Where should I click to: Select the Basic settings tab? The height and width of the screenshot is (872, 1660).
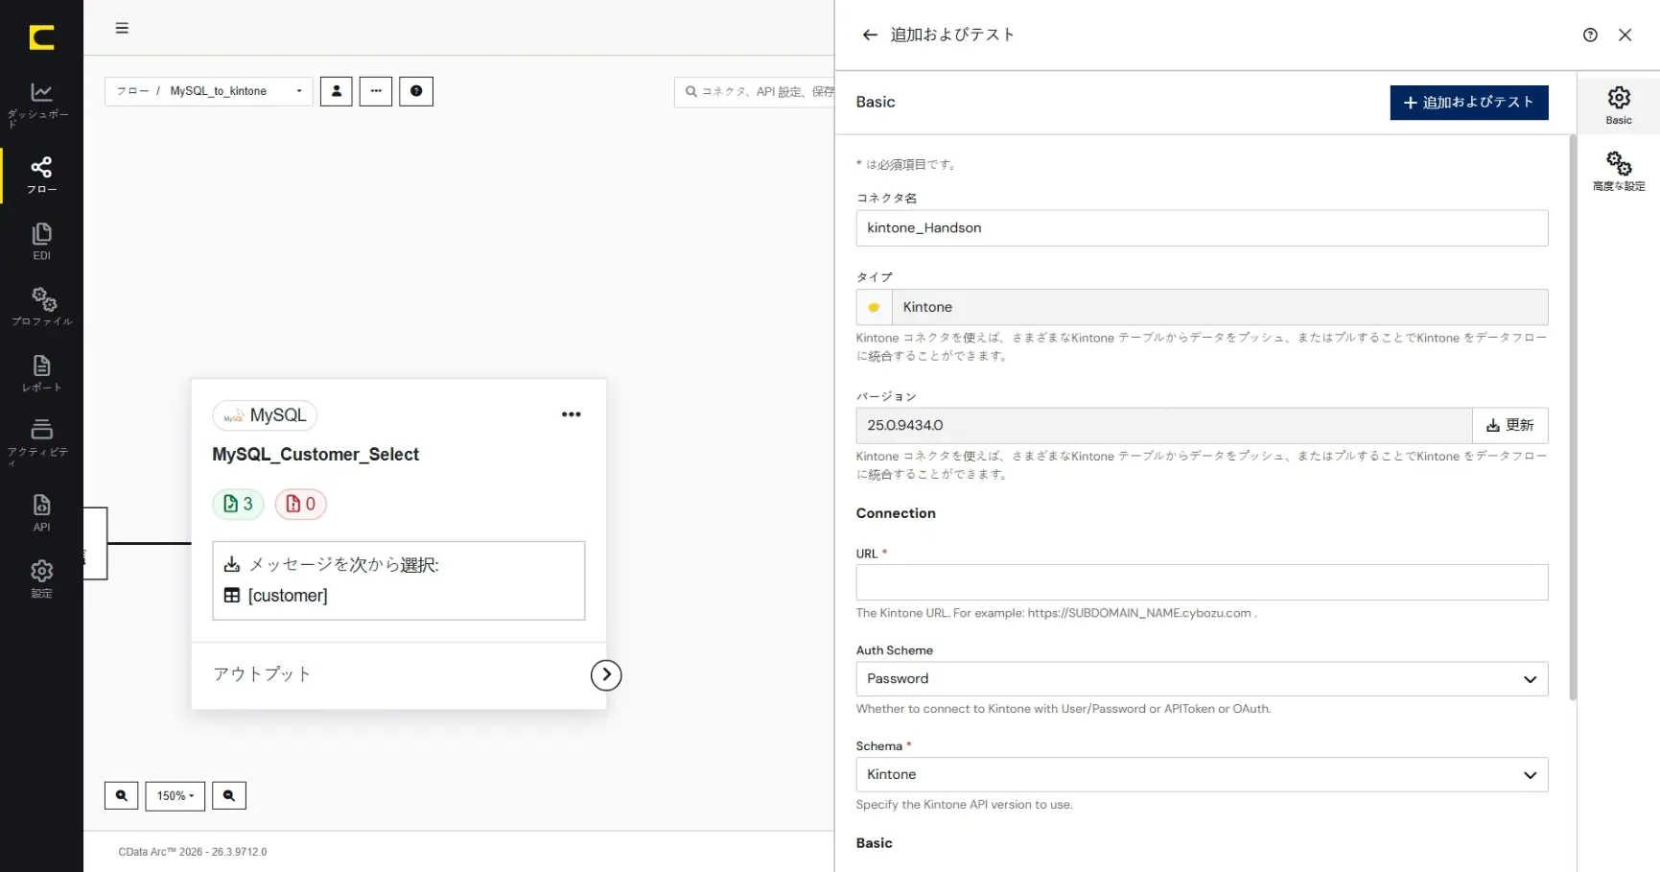click(1619, 105)
